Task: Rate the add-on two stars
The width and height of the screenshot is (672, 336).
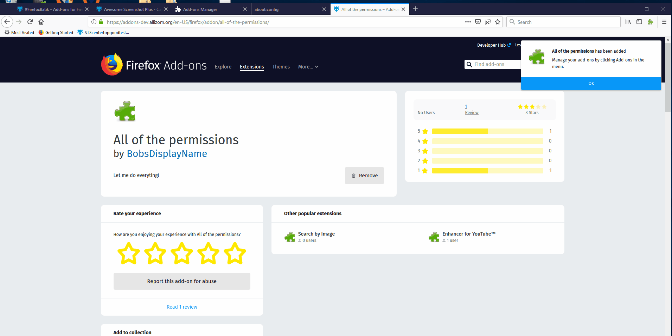Action: coord(155,253)
